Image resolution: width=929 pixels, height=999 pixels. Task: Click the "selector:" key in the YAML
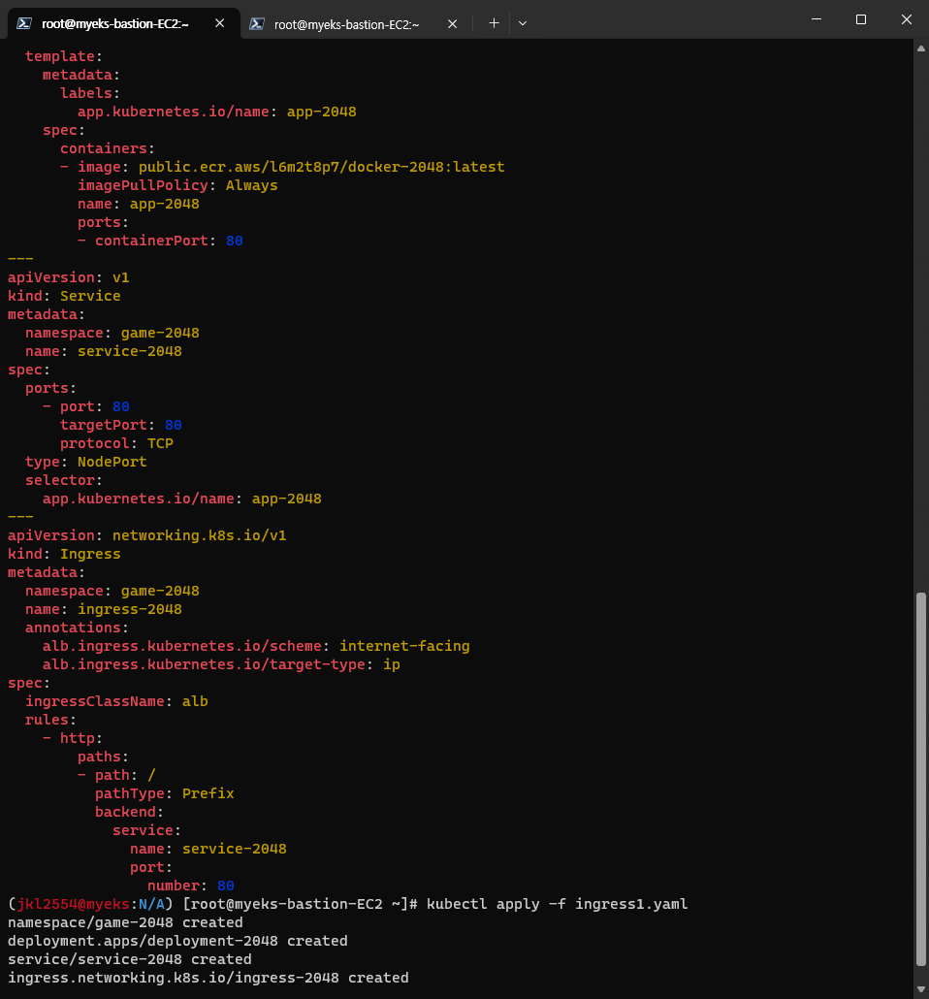click(x=64, y=480)
